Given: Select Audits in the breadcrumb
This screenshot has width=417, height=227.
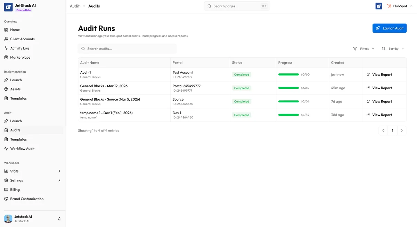Looking at the screenshot, I should point(94,6).
